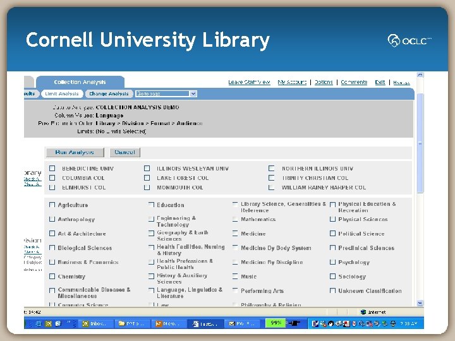The image size is (455, 341).
Task: Enable Medicine By Body System checkbox
Action: pos(235,248)
